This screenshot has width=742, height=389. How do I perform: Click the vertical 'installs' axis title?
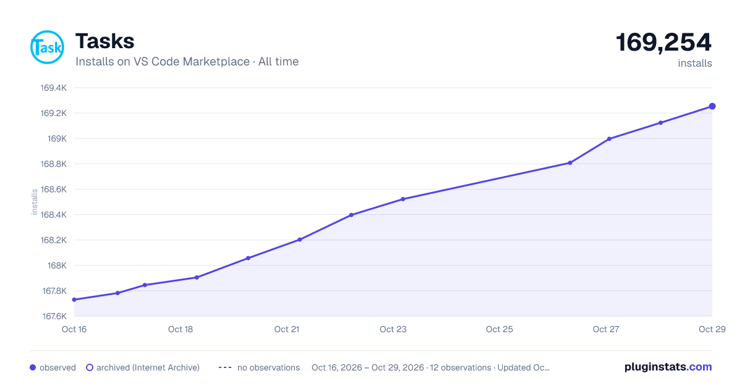coord(35,201)
